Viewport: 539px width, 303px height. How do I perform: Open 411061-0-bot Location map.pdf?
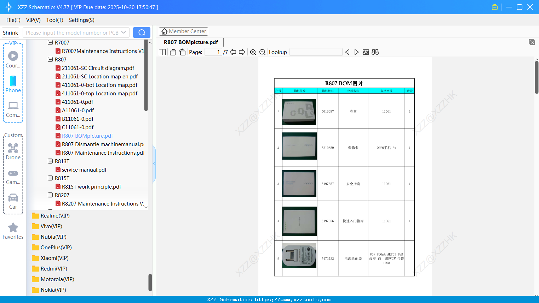[x=99, y=85]
